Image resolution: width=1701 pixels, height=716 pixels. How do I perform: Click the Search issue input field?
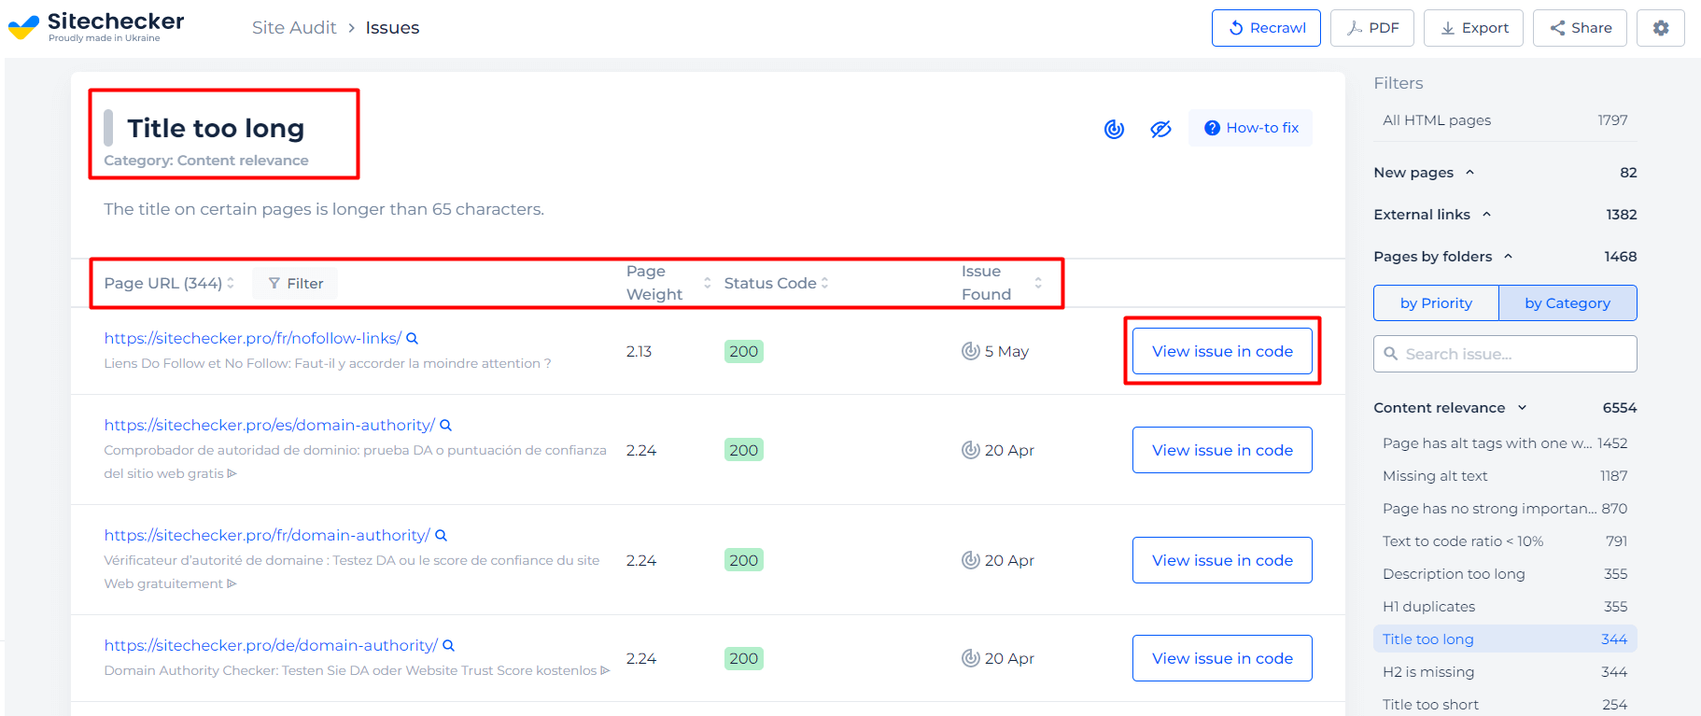[1505, 354]
